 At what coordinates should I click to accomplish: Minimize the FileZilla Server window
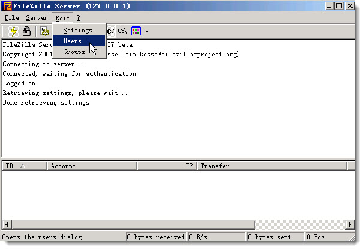(329, 6)
